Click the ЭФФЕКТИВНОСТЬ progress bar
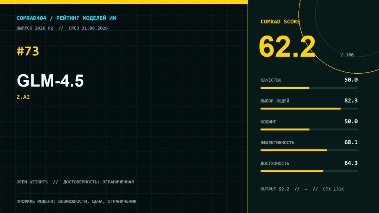The image size is (379, 213). 309,150
